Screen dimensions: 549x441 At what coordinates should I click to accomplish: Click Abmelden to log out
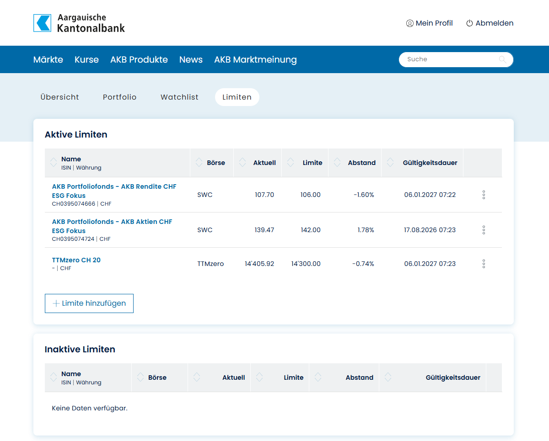(x=490, y=23)
